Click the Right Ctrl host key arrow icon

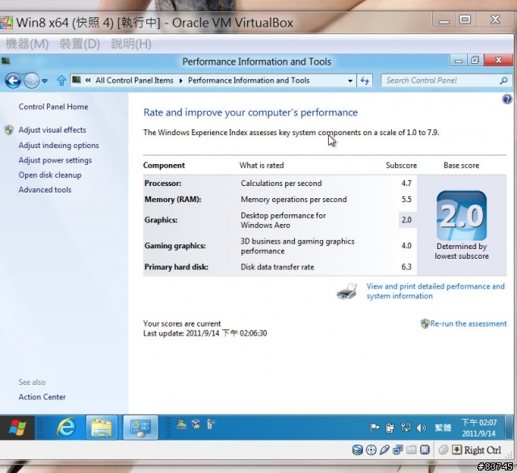456,450
